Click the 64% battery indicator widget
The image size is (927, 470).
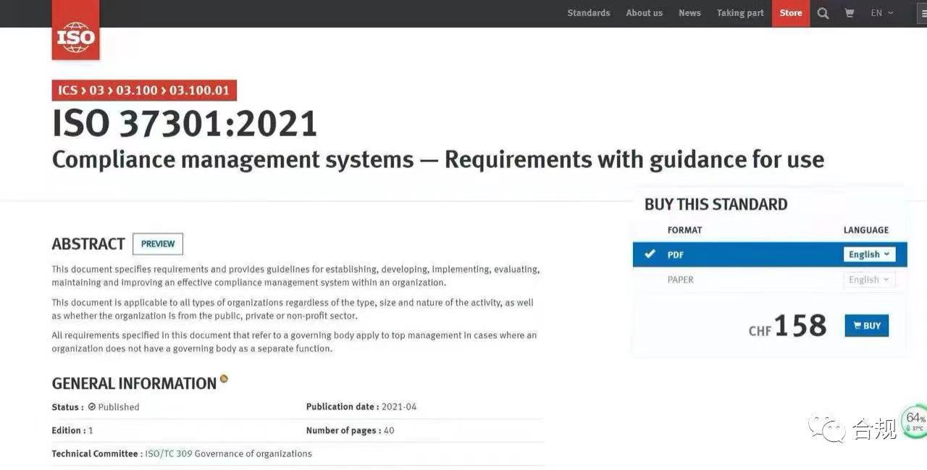click(915, 421)
